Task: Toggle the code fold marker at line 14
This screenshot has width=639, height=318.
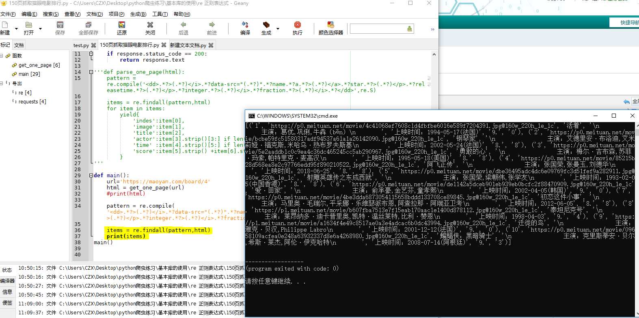Action: point(91,72)
